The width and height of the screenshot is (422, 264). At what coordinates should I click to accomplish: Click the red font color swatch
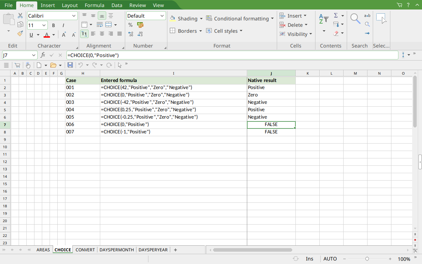pyautogui.click(x=47, y=35)
